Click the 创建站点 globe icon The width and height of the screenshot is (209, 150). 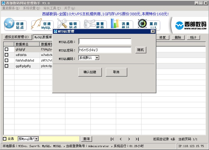click(x=10, y=24)
